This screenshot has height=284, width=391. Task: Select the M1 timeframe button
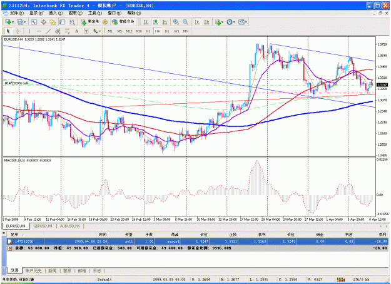coord(110,31)
